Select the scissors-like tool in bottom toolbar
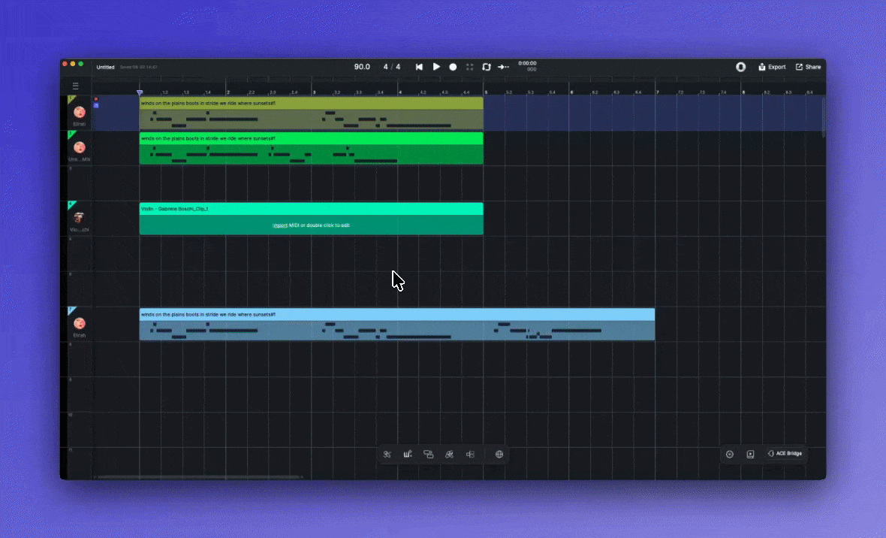886x538 pixels. click(x=387, y=454)
